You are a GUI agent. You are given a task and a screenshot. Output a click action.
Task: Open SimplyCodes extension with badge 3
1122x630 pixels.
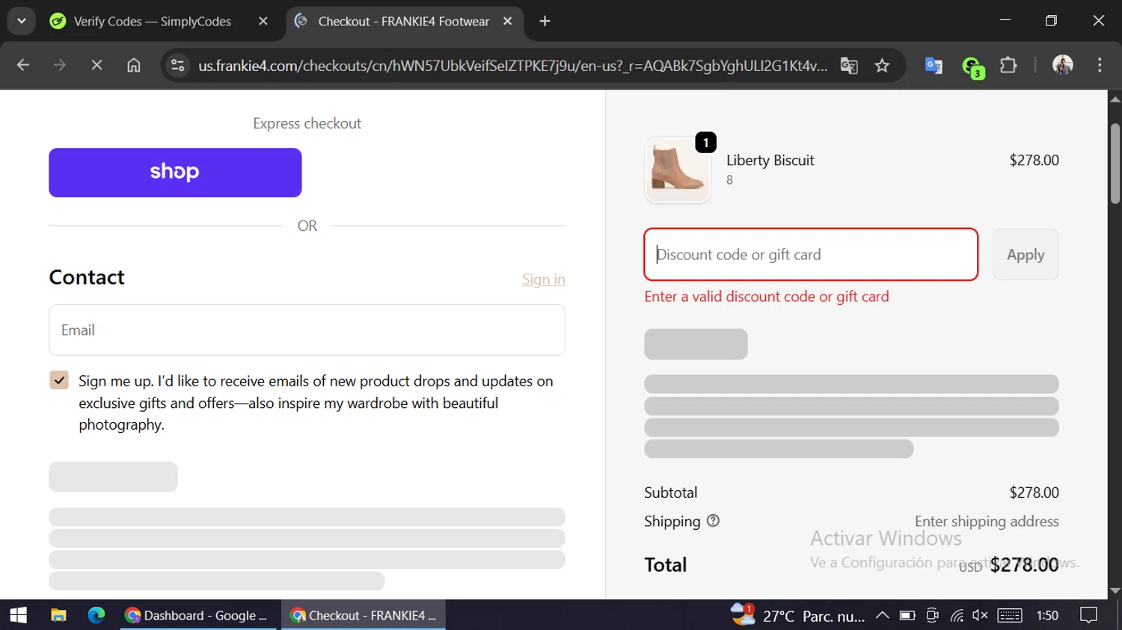coord(972,67)
